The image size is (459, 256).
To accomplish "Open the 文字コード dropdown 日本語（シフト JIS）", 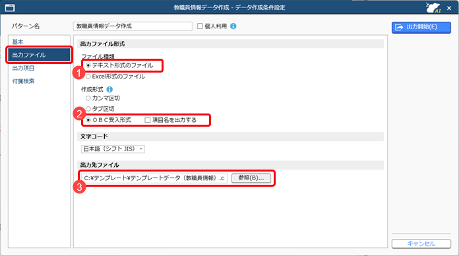I will point(113,149).
